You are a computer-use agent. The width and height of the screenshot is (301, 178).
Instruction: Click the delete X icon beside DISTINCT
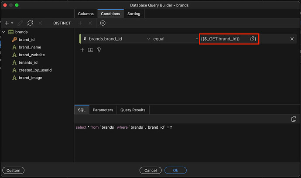pyautogui.click(x=90, y=23)
